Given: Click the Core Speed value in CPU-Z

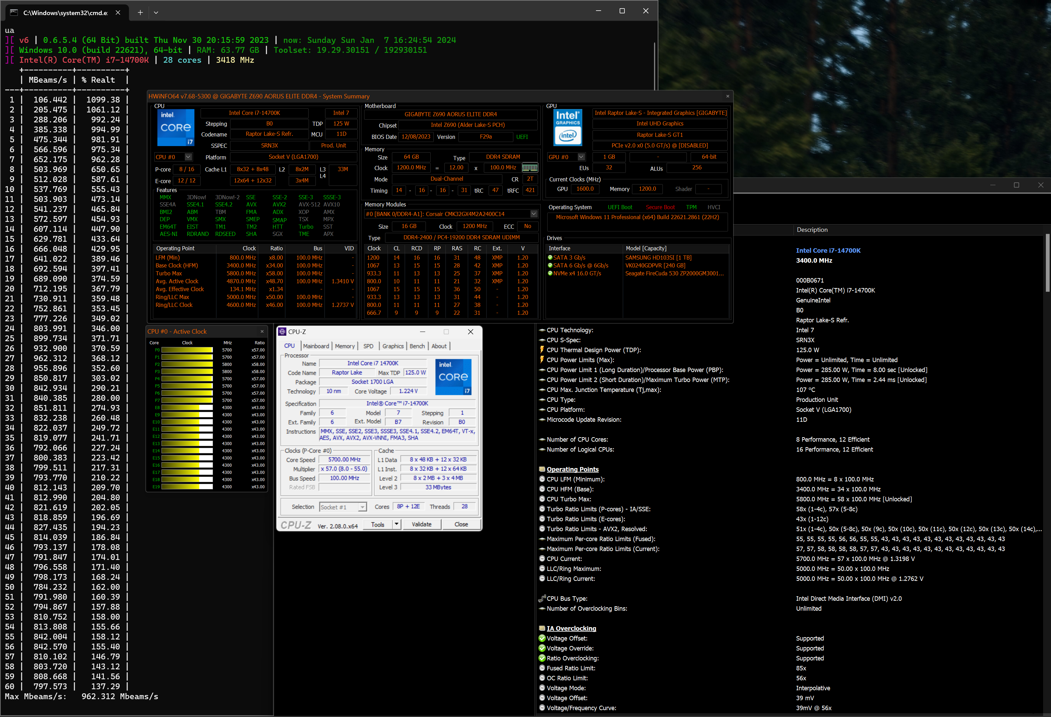Looking at the screenshot, I should 344,459.
